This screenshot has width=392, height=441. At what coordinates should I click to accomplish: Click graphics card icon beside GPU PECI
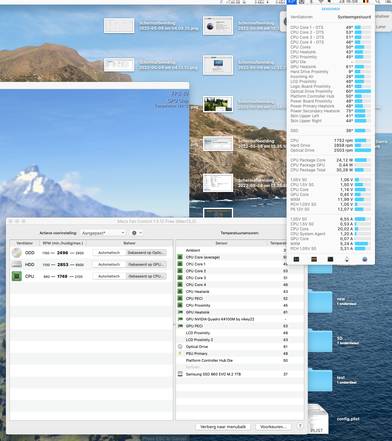180,326
